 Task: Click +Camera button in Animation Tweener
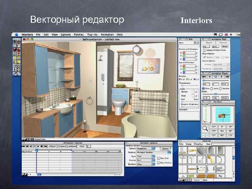tap(62, 146)
